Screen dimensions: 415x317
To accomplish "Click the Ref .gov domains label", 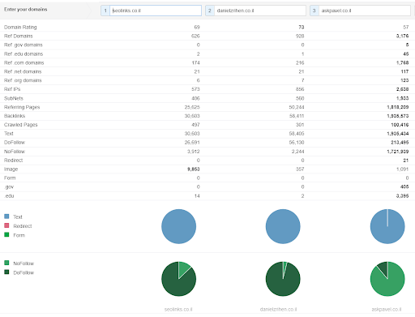I will tap(24, 45).
